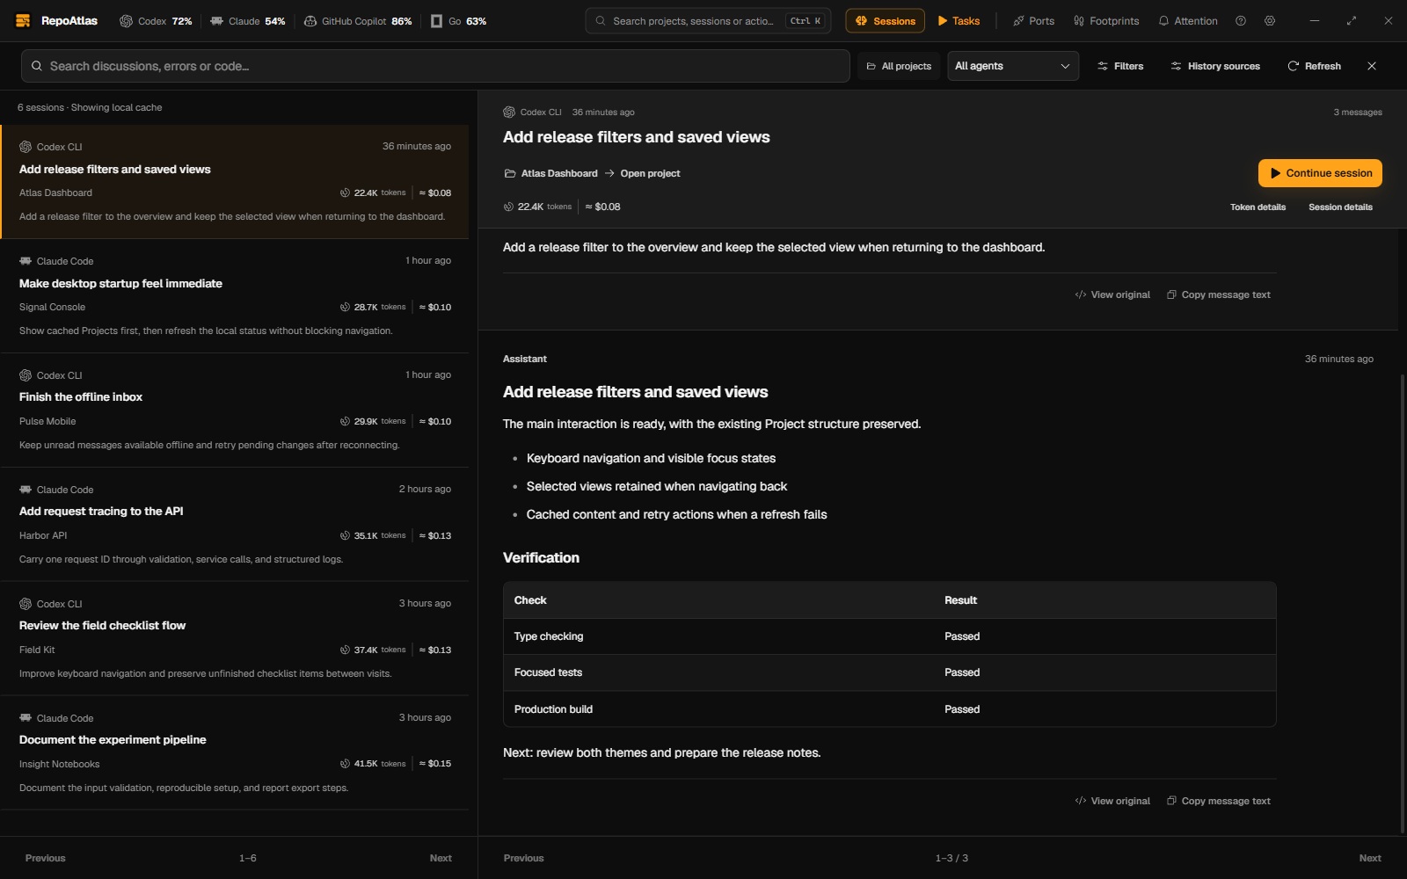The image size is (1407, 879).
Task: Open Codex 72% usage indicator
Action: pyautogui.click(x=156, y=21)
